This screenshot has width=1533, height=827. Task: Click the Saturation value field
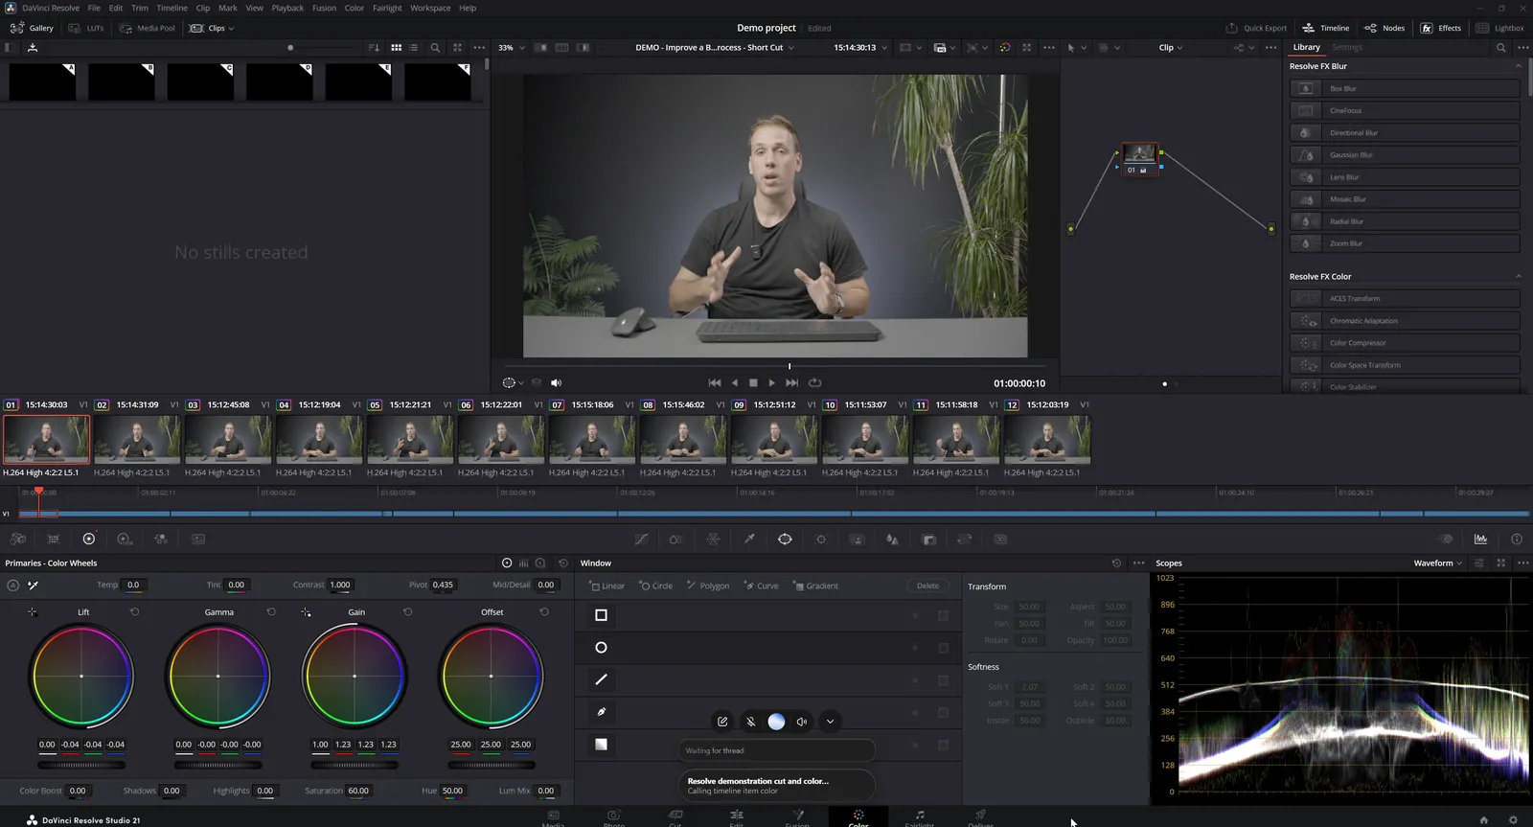pos(358,791)
